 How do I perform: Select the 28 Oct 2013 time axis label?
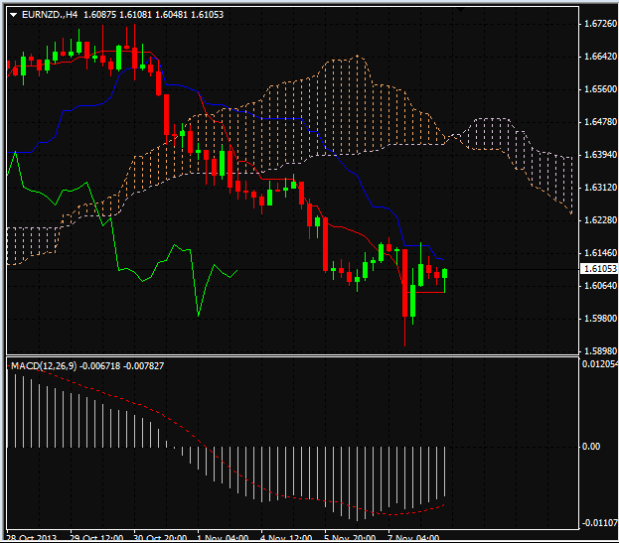(32, 539)
